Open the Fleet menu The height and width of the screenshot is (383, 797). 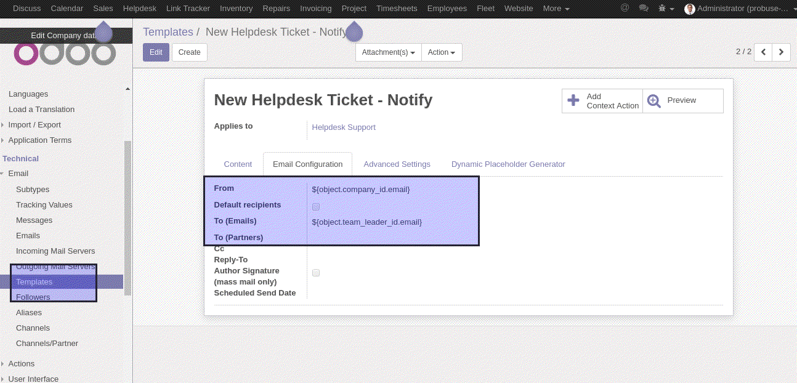485,9
